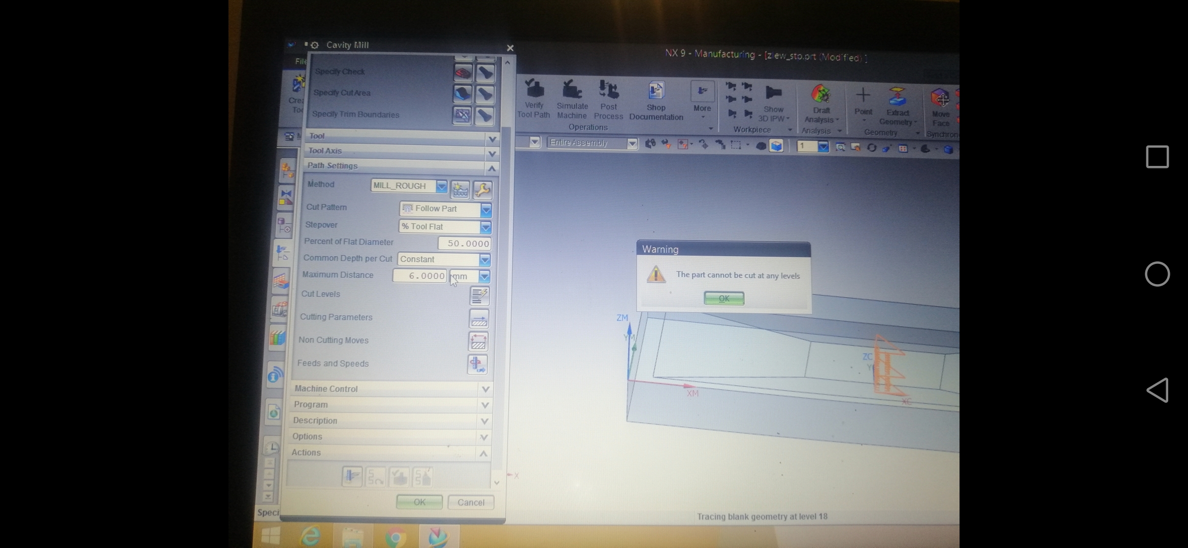The height and width of the screenshot is (548, 1188).
Task: Collapse the Actions section
Action: [x=390, y=453]
